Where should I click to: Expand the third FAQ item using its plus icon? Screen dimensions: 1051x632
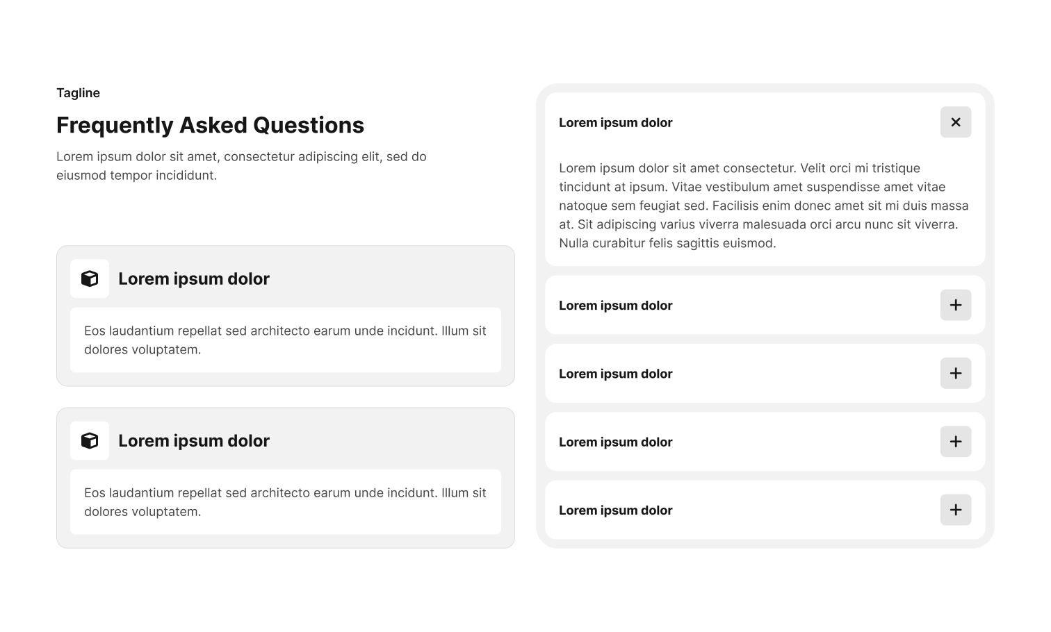tap(956, 374)
